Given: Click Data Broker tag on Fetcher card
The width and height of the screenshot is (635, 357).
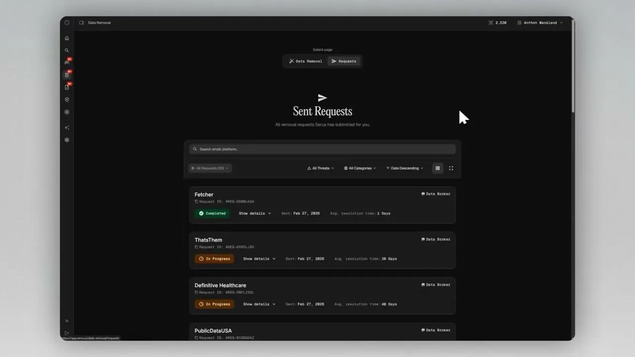Looking at the screenshot, I should click(436, 194).
